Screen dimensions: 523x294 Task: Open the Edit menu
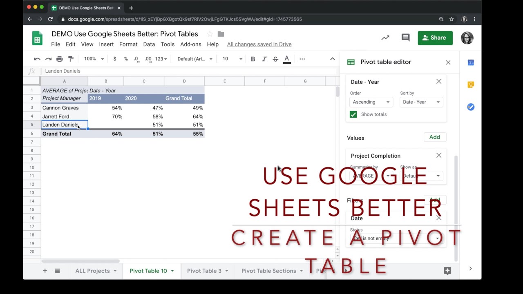click(71, 44)
